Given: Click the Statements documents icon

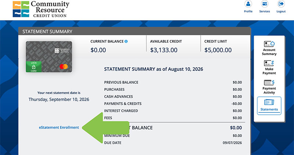Looking at the screenshot, I should click(x=269, y=102).
